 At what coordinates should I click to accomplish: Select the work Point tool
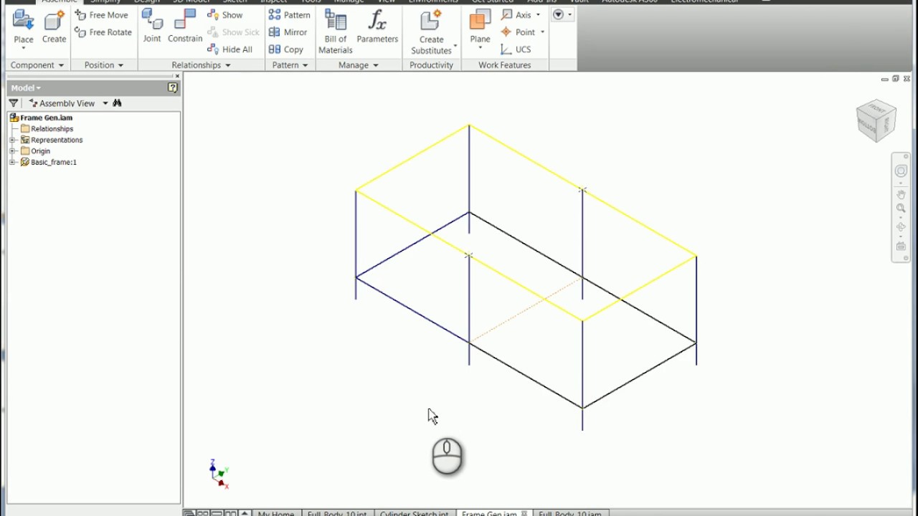518,32
